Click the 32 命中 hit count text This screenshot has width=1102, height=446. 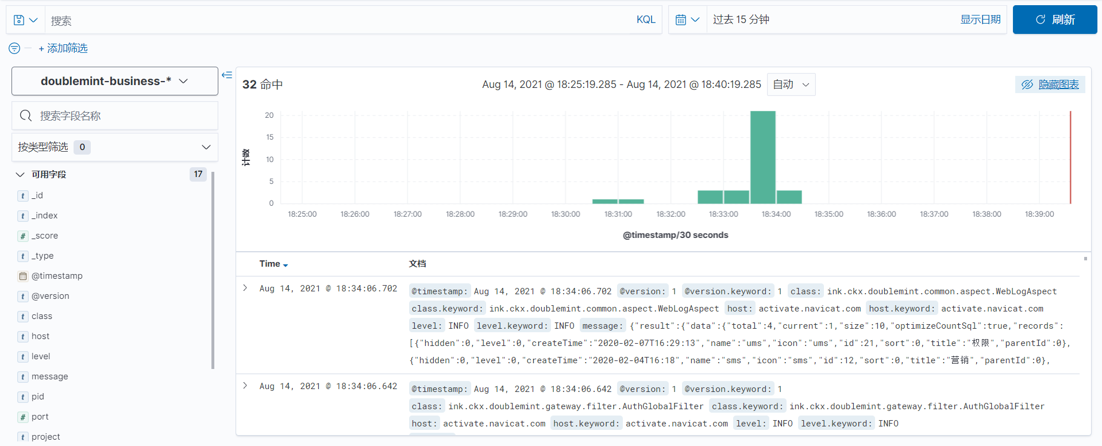pyautogui.click(x=263, y=84)
